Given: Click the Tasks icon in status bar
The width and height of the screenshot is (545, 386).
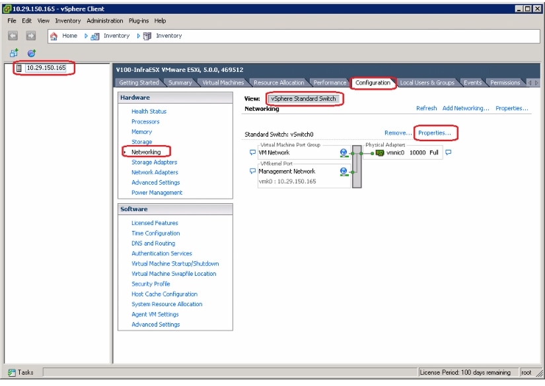Looking at the screenshot, I should 12,372.
